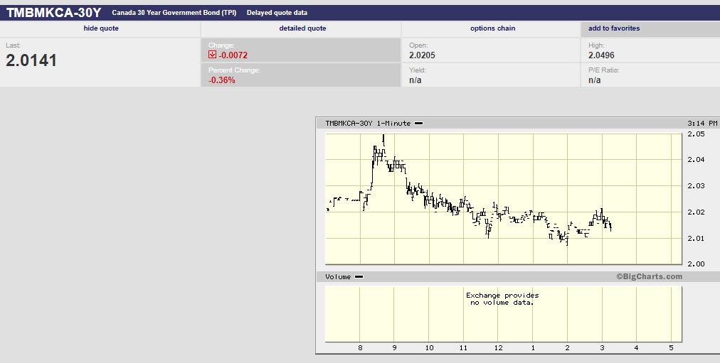The height and width of the screenshot is (363, 720).
Task: Click the price chart thumbnail
Action: point(504,199)
